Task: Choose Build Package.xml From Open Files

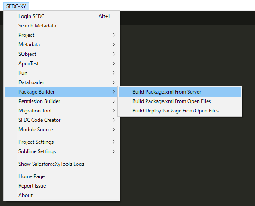Action: tap(180, 101)
